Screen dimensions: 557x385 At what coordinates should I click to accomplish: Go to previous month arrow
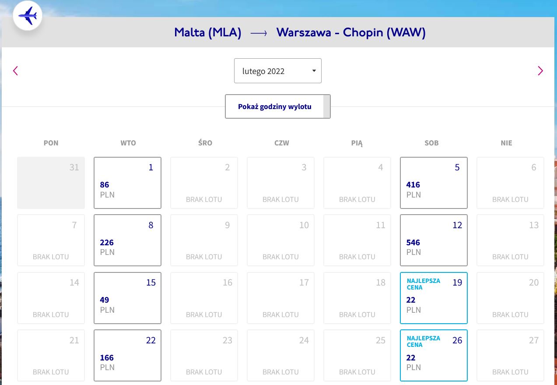tap(16, 71)
